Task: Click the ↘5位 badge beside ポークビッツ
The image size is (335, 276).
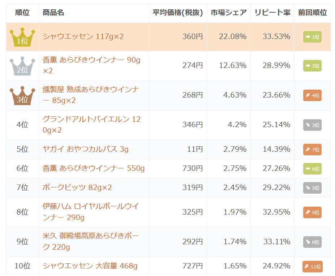Action: (312, 188)
